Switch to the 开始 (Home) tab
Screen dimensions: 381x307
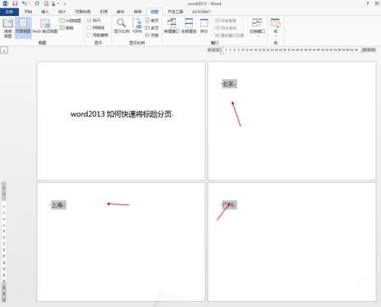pos(28,11)
